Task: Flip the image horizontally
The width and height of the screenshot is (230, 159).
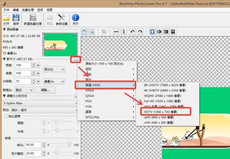Action: 116,32
